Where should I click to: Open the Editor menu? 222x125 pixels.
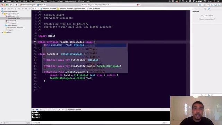pyautogui.click(x=45, y=1)
